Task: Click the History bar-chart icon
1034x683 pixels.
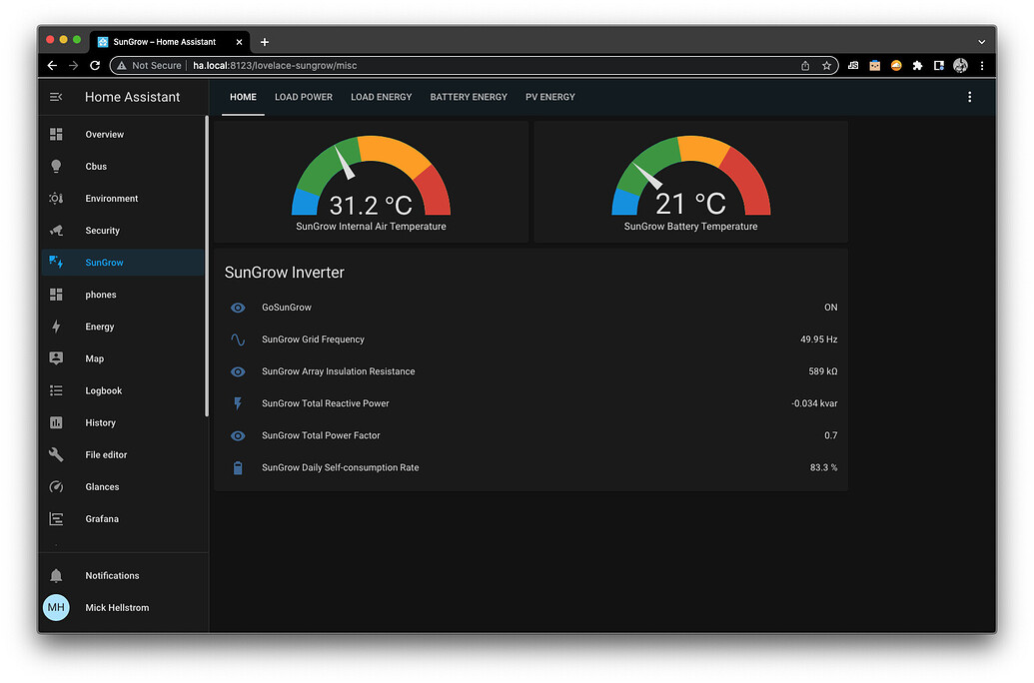Action: (x=57, y=422)
